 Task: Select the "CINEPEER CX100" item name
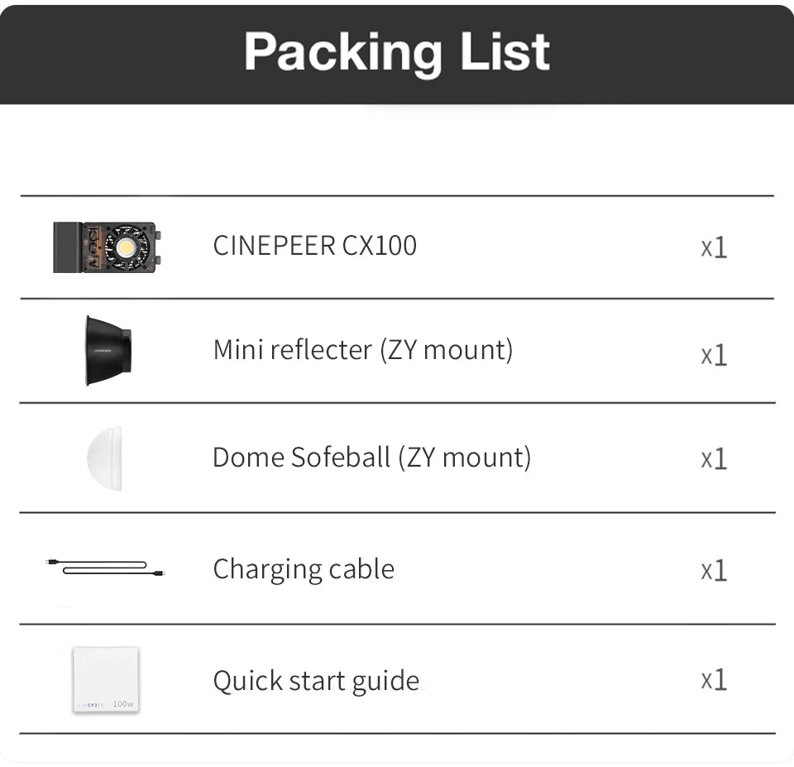point(315,246)
